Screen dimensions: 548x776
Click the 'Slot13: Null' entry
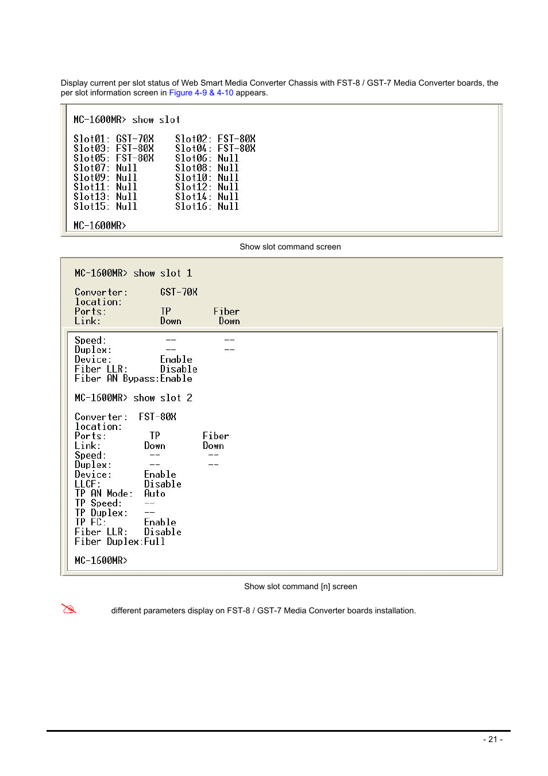click(x=105, y=197)
